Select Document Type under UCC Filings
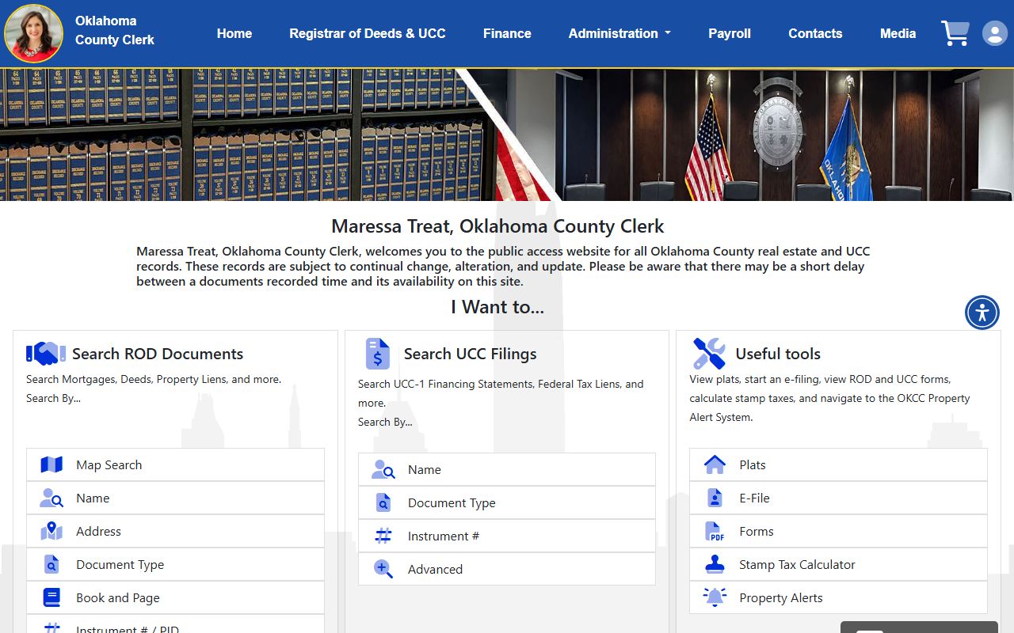Viewport: 1014px width, 633px height. pos(507,502)
